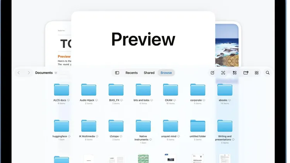Switch to the Shared tab
This screenshot has width=290, height=163.
(149, 73)
